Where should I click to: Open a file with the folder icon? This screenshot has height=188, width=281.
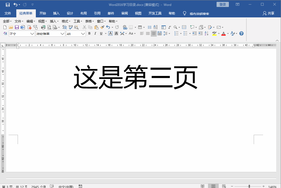click(x=11, y=27)
